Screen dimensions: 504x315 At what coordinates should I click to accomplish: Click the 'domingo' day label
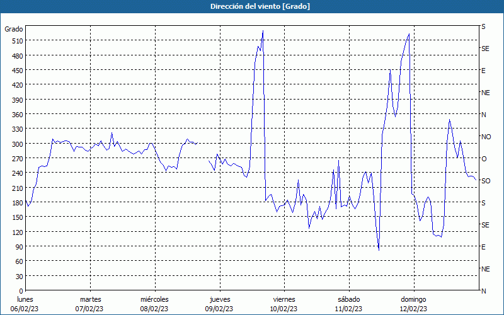click(413, 299)
